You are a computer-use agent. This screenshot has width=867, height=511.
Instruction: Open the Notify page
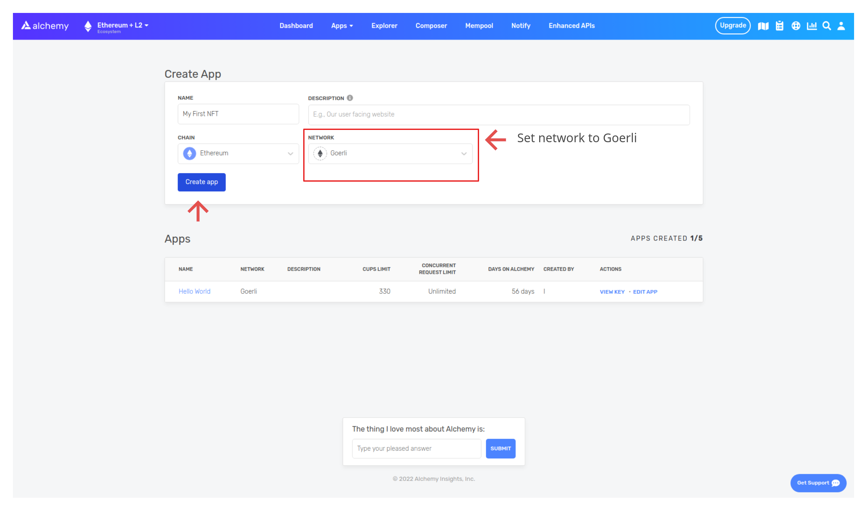click(520, 26)
